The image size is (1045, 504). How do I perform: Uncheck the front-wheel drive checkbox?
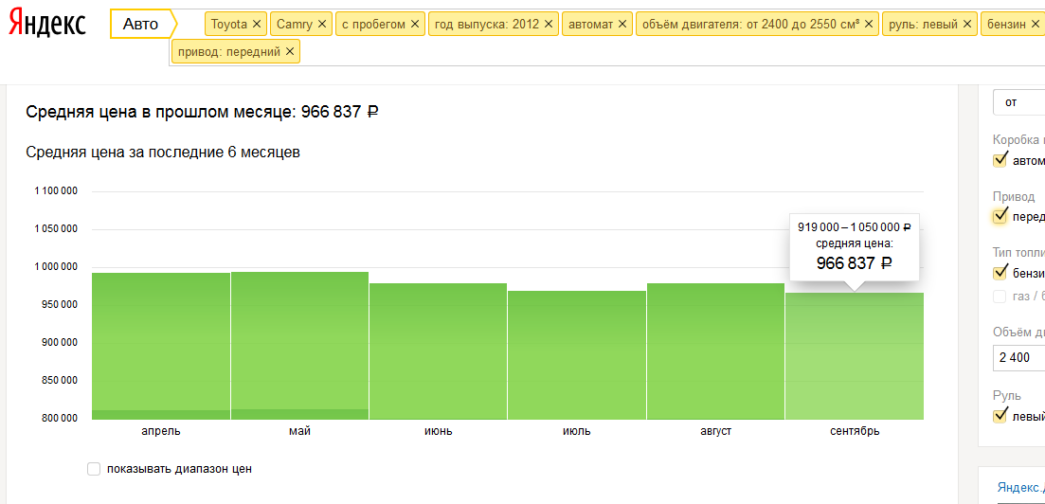pos(1000,216)
